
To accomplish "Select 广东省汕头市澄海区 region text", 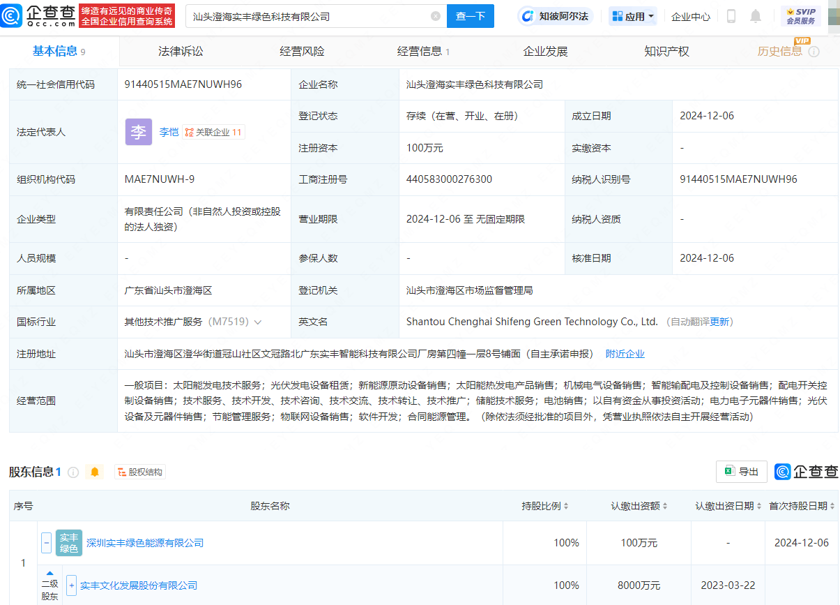I will pyautogui.click(x=168, y=290).
